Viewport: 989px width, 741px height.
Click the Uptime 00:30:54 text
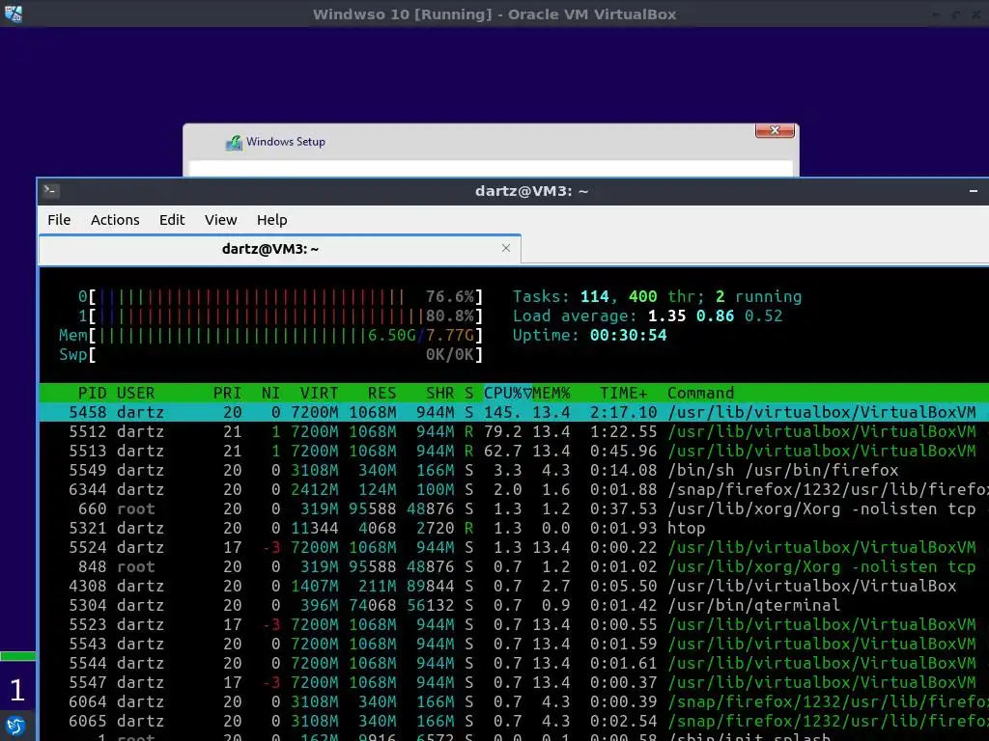click(589, 335)
